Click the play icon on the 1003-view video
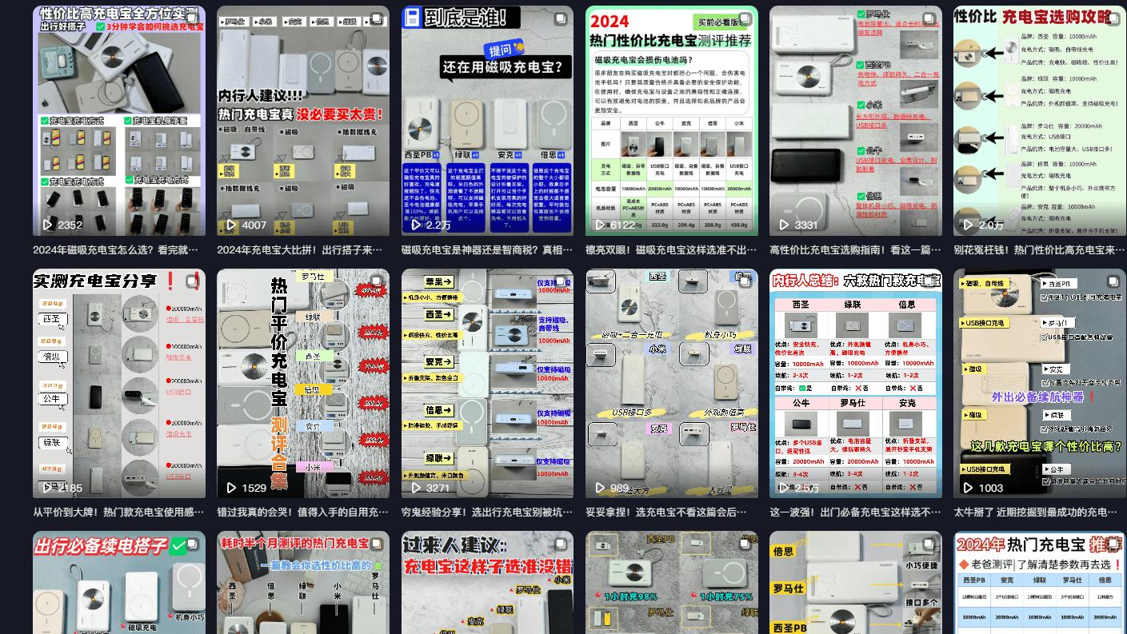 coord(969,487)
